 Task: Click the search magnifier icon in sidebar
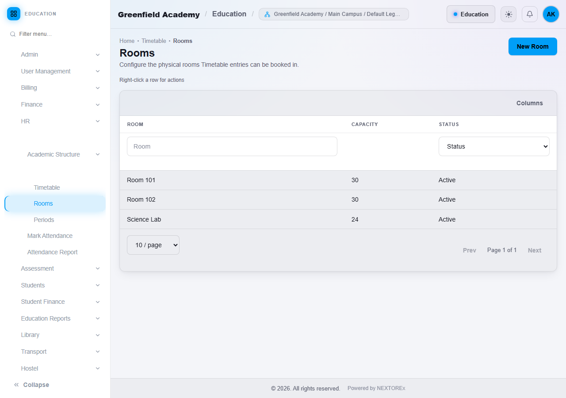pyautogui.click(x=13, y=34)
